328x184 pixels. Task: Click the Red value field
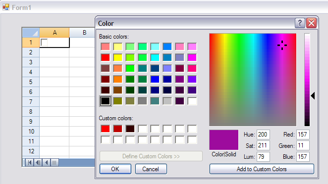(303, 135)
